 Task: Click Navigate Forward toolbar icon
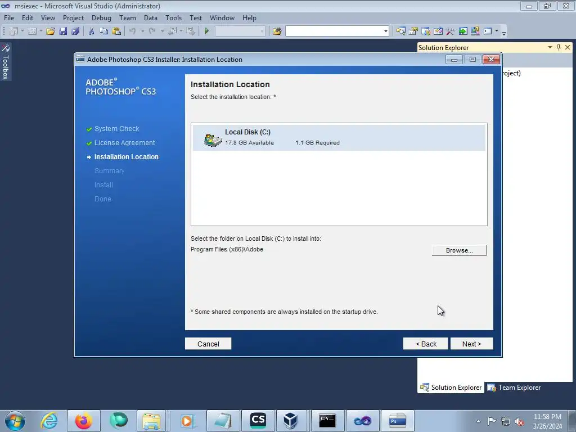[190, 31]
